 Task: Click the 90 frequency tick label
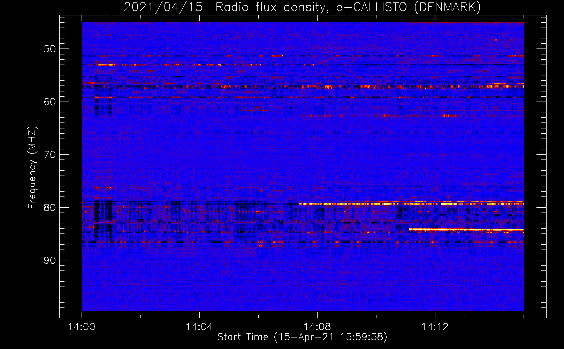point(50,260)
